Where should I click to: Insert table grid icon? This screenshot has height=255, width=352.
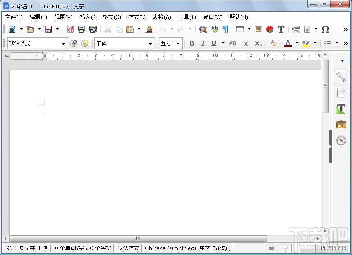tap(240, 29)
